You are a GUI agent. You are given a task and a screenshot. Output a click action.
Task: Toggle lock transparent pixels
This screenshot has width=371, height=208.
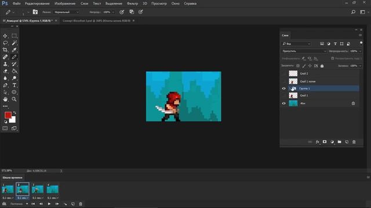point(298,66)
